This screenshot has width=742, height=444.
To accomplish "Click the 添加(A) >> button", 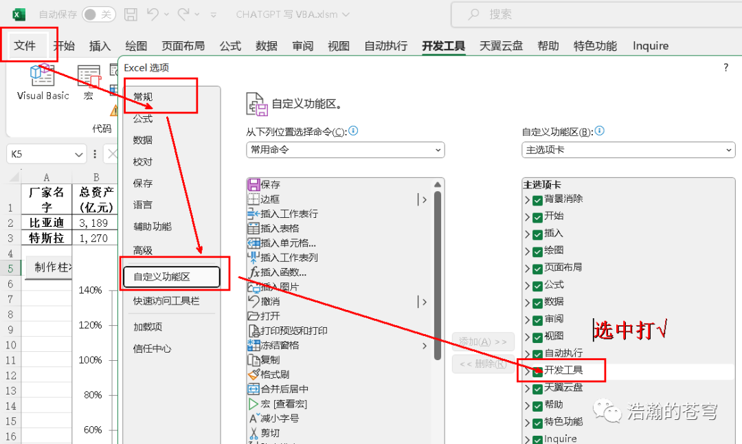I will coord(483,342).
